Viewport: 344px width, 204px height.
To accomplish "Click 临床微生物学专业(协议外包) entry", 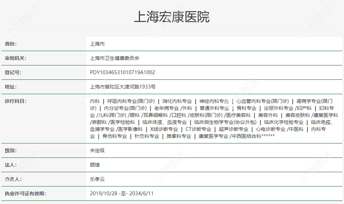I will pyautogui.click(x=225, y=122).
